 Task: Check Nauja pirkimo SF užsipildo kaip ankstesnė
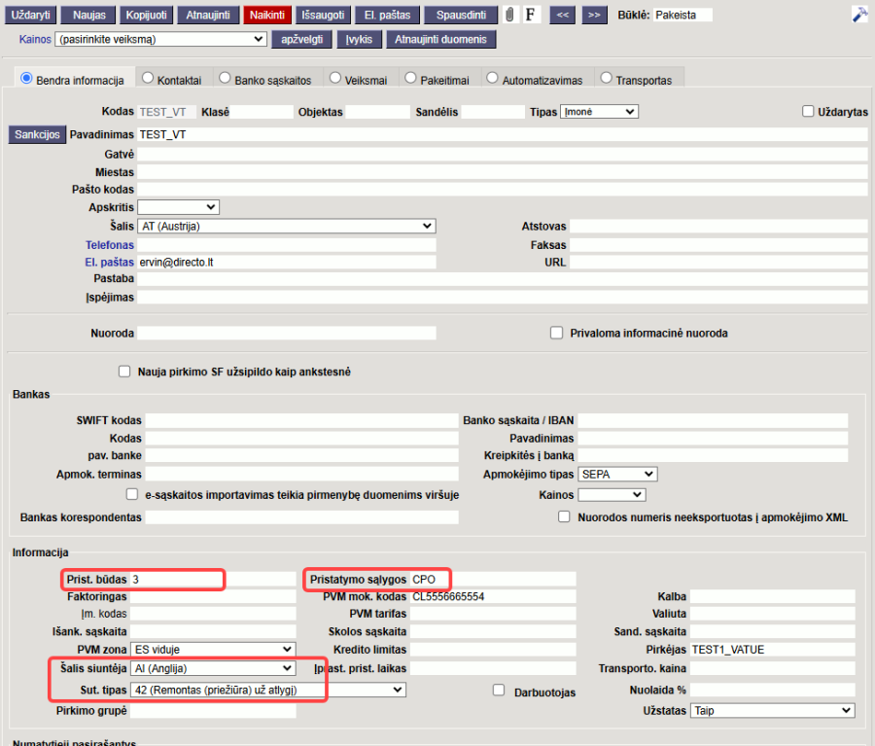[x=124, y=372]
